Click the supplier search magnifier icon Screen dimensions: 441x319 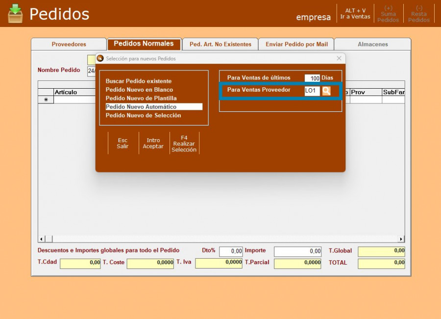(x=326, y=91)
